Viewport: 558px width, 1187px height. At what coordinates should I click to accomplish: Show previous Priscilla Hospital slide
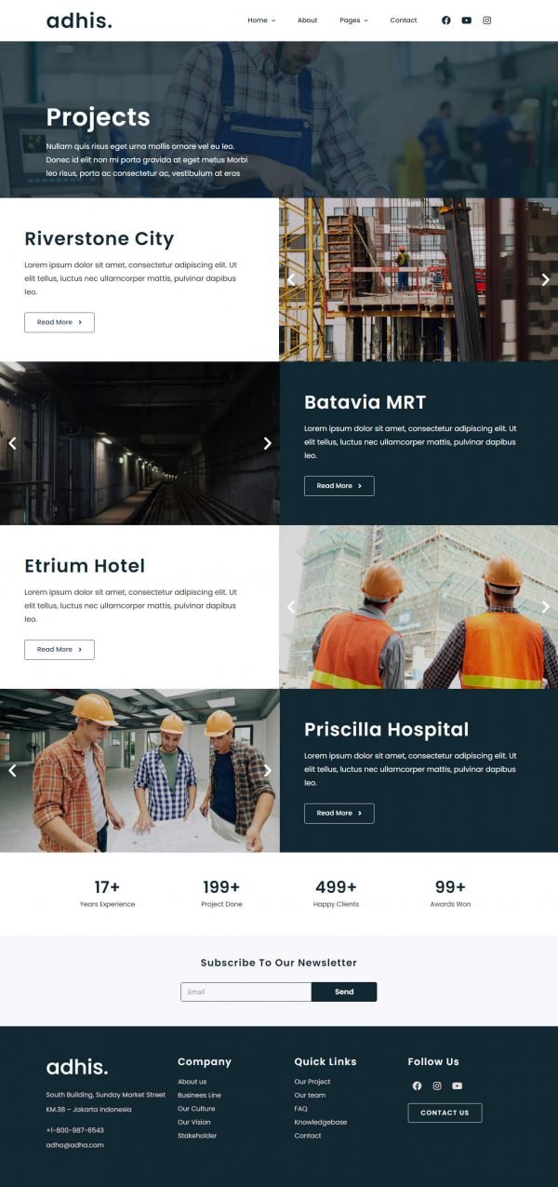pos(12,771)
